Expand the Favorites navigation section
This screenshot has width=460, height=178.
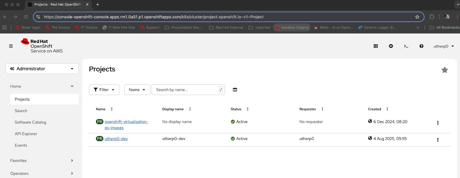(42, 160)
